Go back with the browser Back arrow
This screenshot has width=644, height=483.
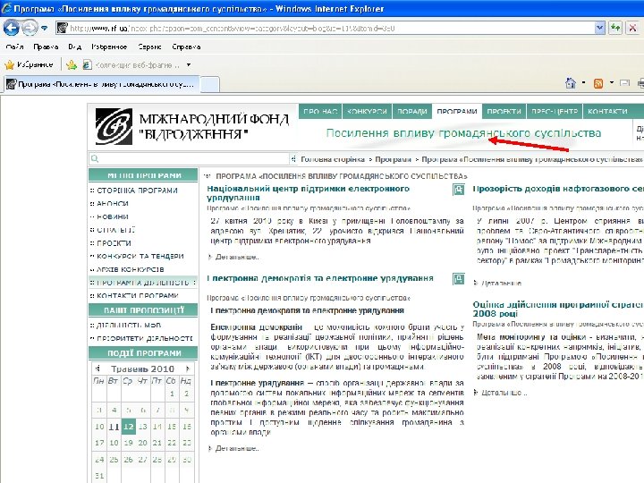pyautogui.click(x=11, y=28)
